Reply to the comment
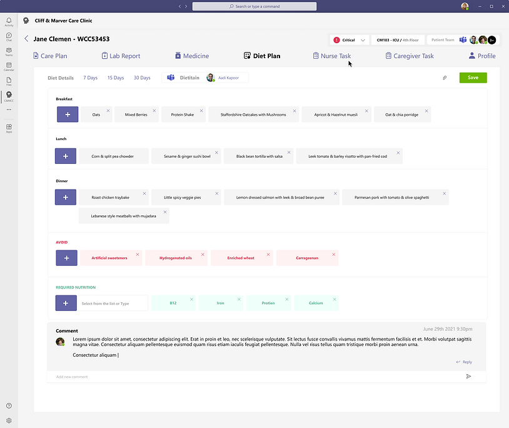 pos(464,362)
